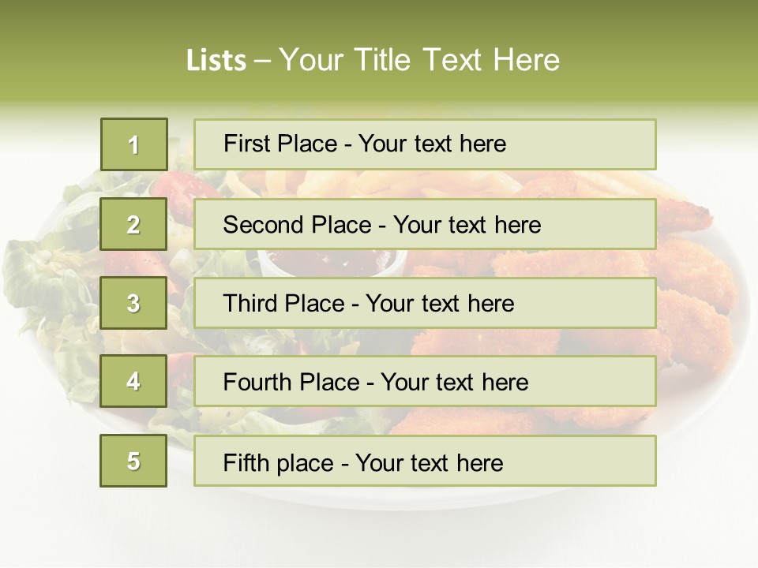Click the "First Place - Your text here" bar

click(x=425, y=144)
